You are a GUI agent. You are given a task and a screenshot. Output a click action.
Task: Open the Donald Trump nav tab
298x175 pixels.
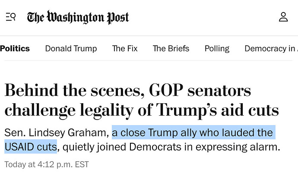pyautogui.click(x=71, y=49)
